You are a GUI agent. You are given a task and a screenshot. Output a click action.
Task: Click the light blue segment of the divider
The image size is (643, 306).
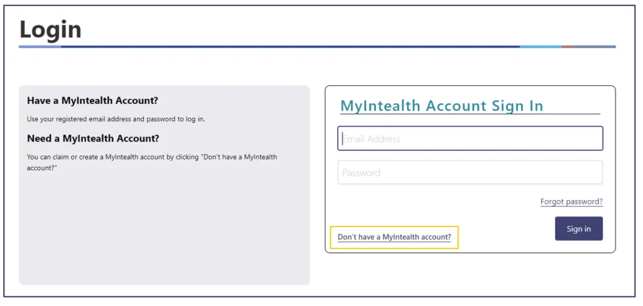(x=540, y=47)
